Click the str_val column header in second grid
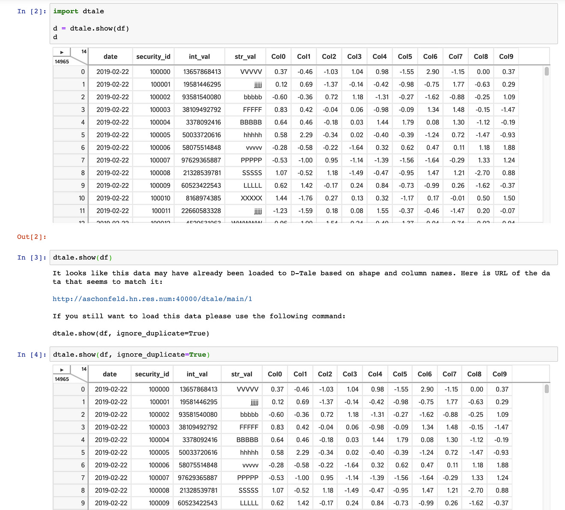The image size is (565, 510). coord(241,374)
